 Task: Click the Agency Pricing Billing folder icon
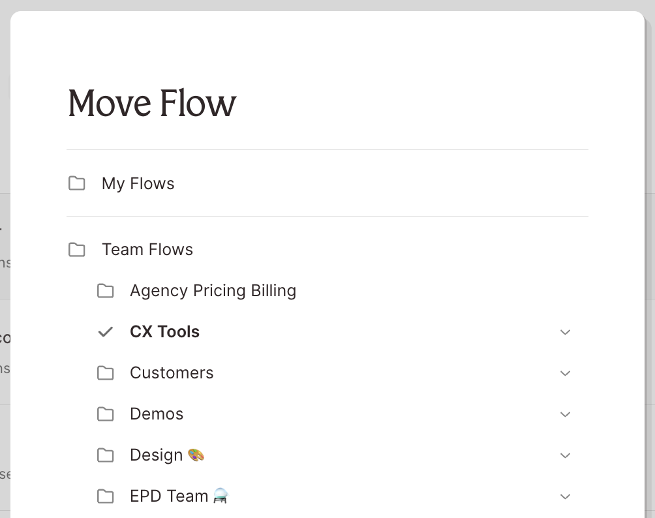point(105,290)
